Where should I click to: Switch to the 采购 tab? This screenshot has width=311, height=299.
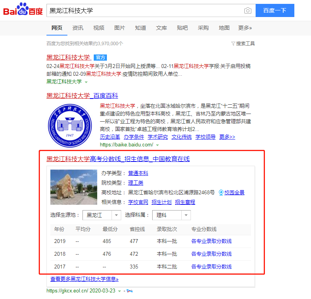pyautogui.click(x=203, y=28)
